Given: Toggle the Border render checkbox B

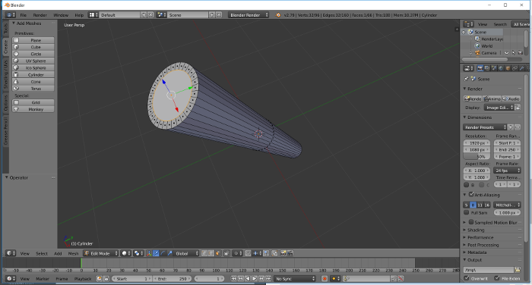Looking at the screenshot, I should click(466, 185).
